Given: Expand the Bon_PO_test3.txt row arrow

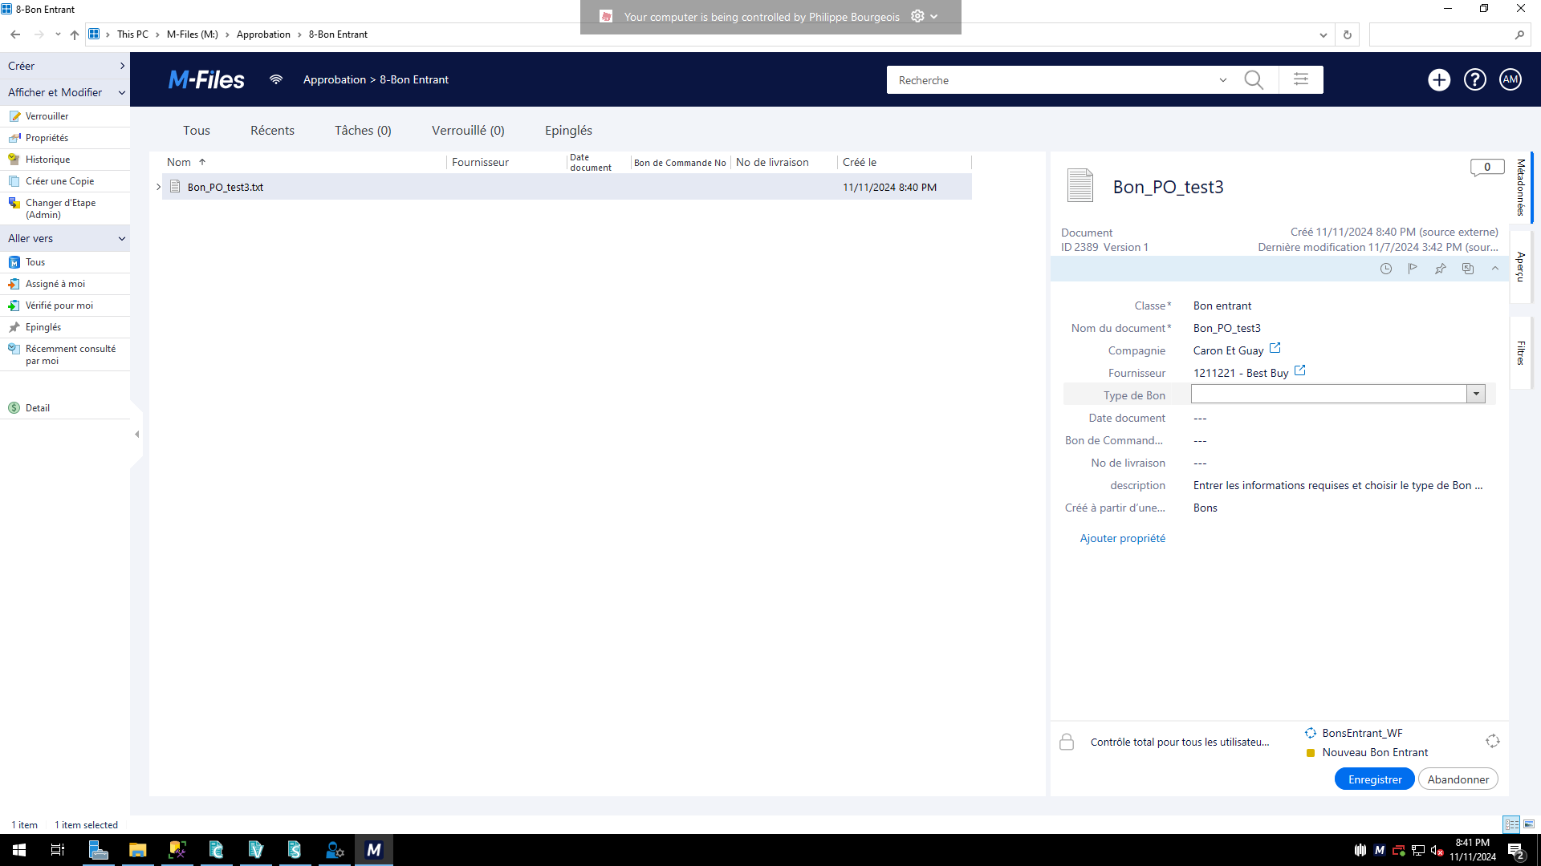Looking at the screenshot, I should click(x=158, y=187).
